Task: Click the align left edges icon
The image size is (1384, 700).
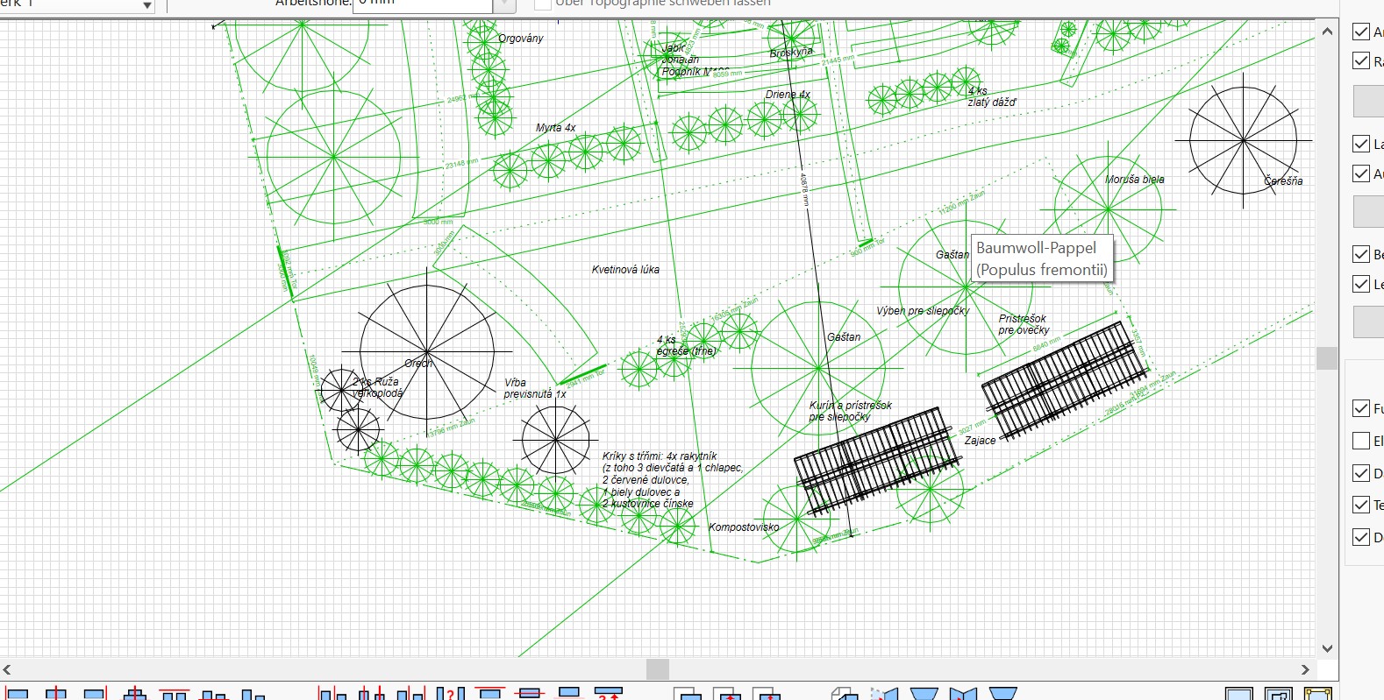Action: coord(17,694)
